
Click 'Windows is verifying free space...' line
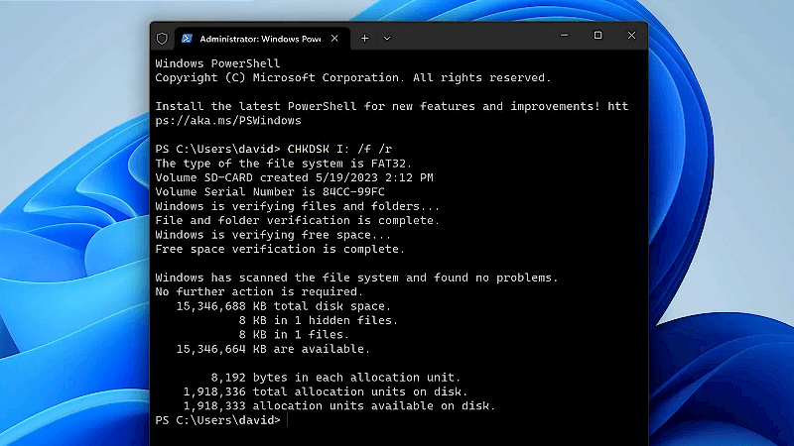click(273, 235)
